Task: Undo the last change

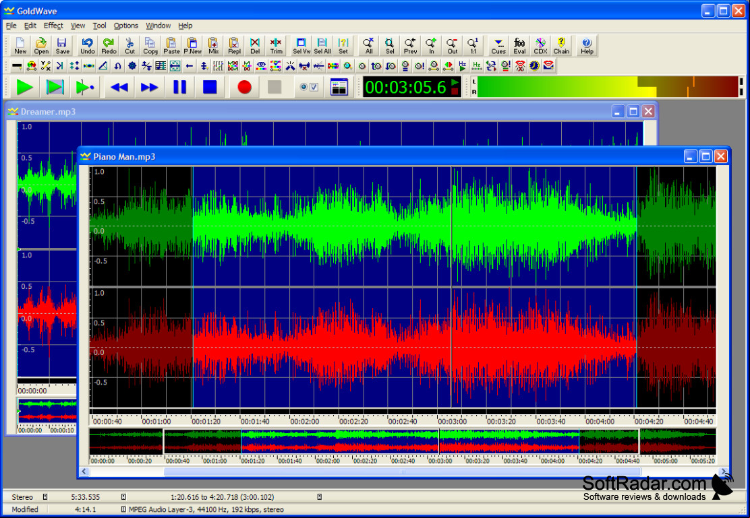Action: tap(87, 45)
